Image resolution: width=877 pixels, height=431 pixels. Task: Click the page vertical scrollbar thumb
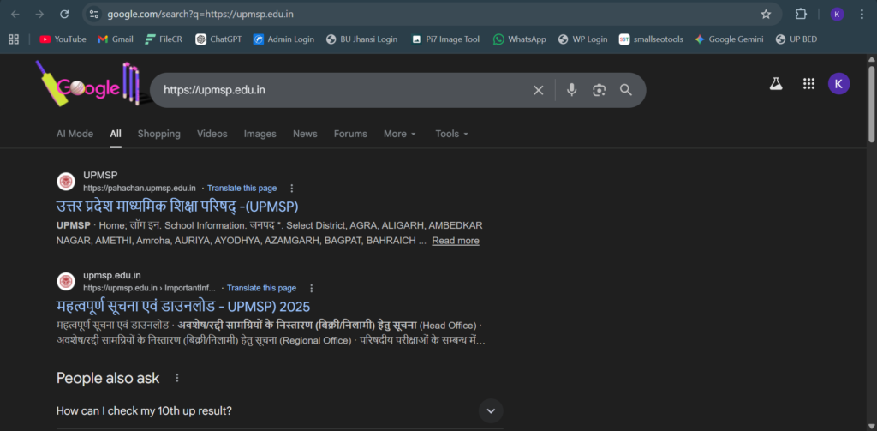pos(871,104)
